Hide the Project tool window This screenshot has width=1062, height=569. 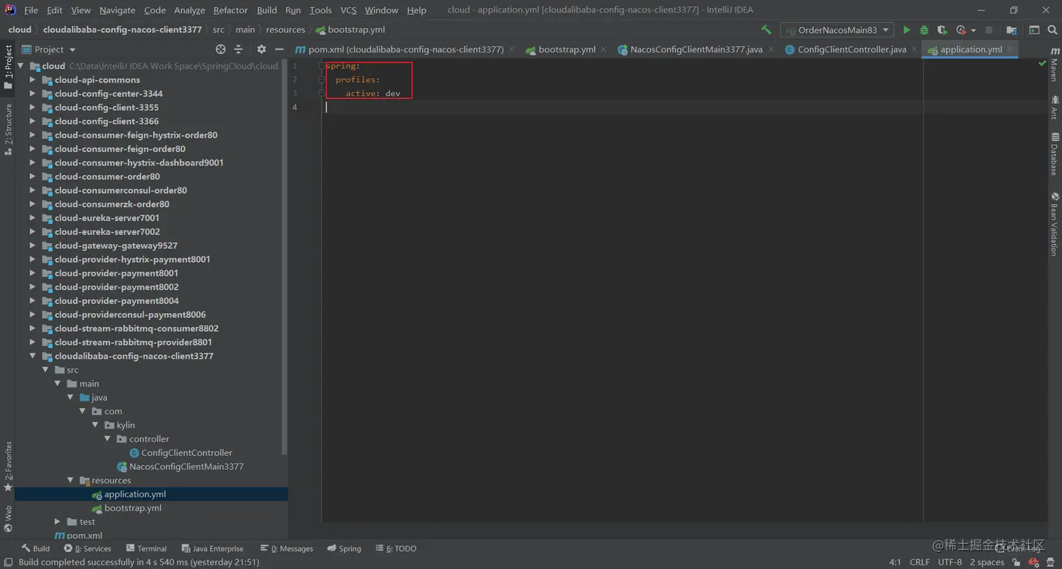(x=279, y=49)
